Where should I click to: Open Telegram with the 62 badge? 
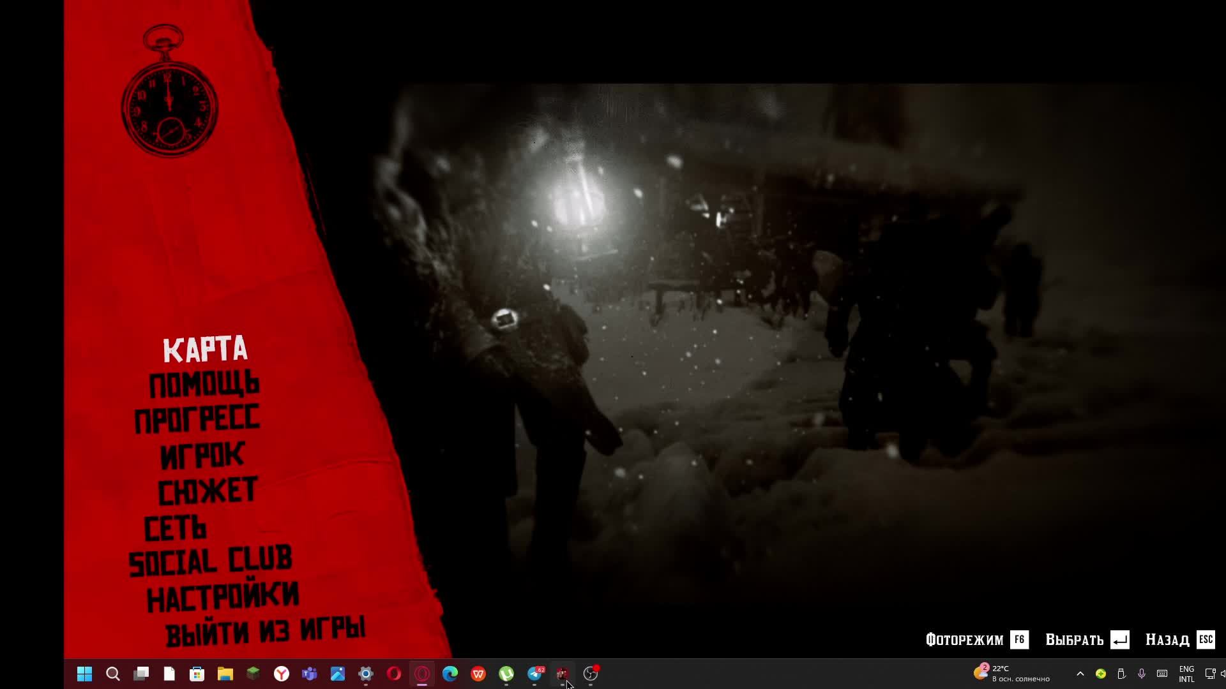(x=535, y=674)
